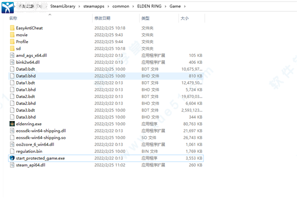This screenshot has width=297, height=198.
Task: Click the sd folder icon
Action: (x=12, y=49)
